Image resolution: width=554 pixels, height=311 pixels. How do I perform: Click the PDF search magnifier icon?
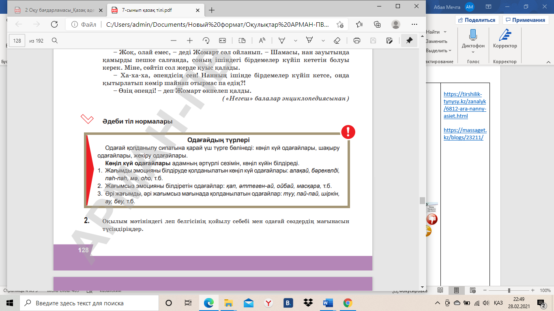point(54,40)
